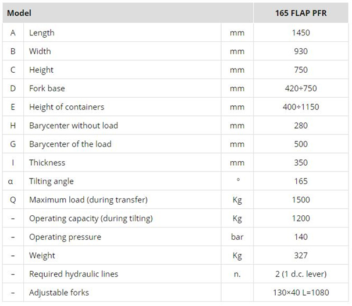Click the Tilting angle label
The width and height of the screenshot is (352, 306).
(52, 181)
